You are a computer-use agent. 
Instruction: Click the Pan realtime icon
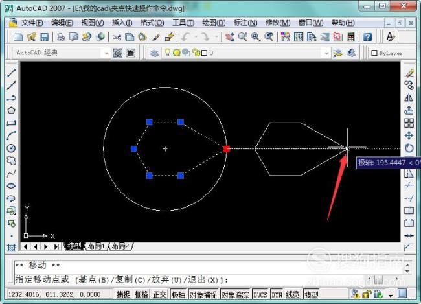[x=230, y=37]
